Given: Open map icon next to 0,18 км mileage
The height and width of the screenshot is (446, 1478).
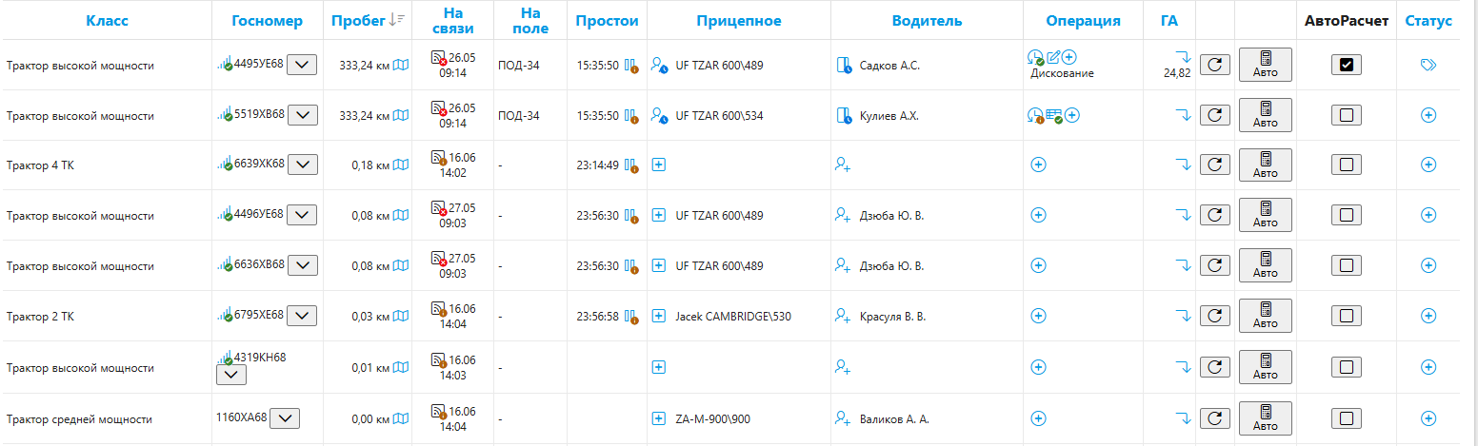Looking at the screenshot, I should (x=401, y=165).
